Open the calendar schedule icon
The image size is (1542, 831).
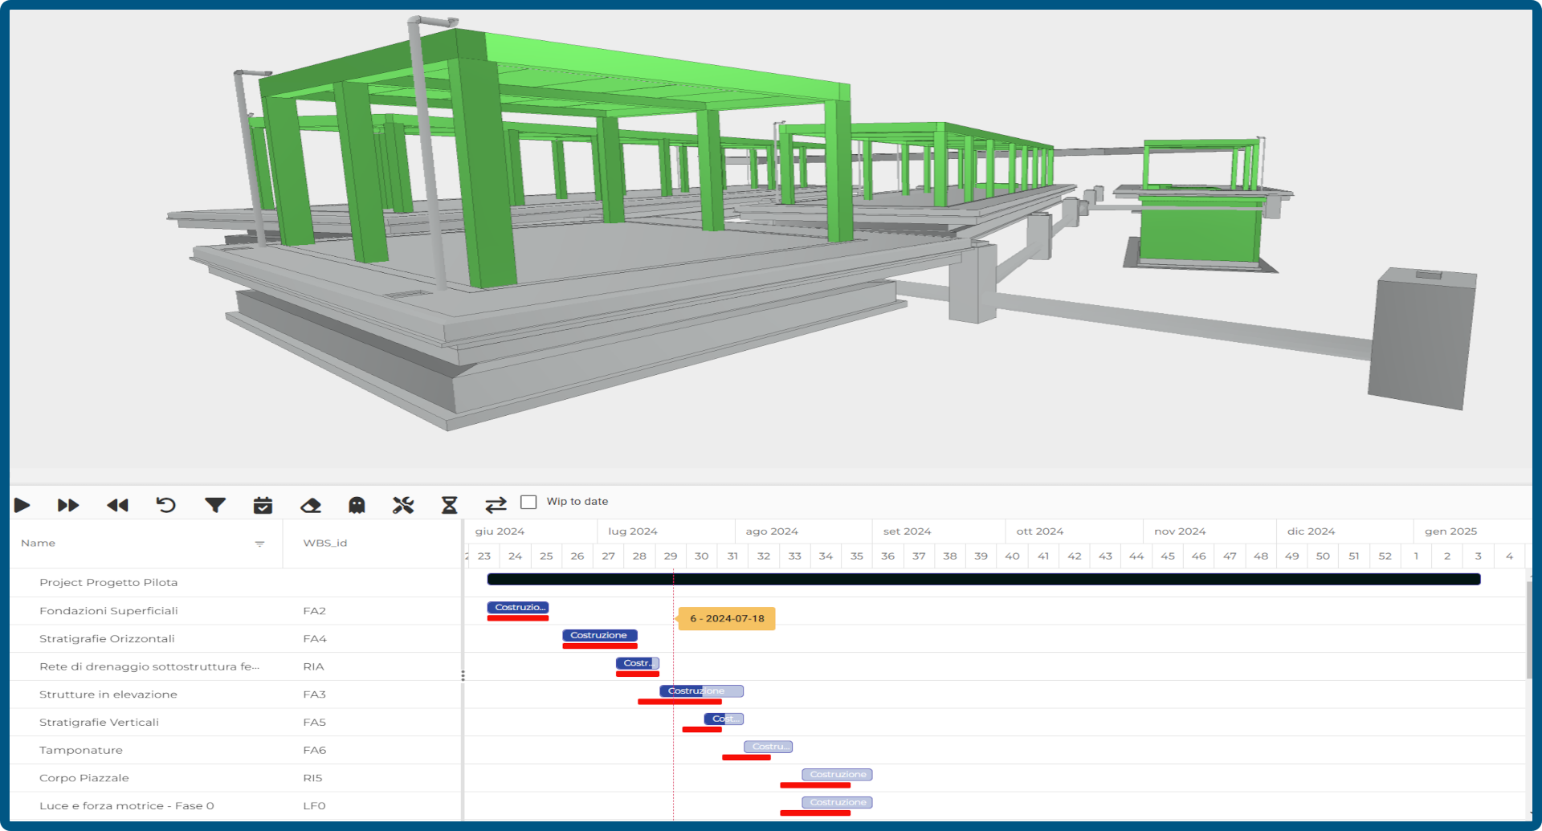[263, 505]
